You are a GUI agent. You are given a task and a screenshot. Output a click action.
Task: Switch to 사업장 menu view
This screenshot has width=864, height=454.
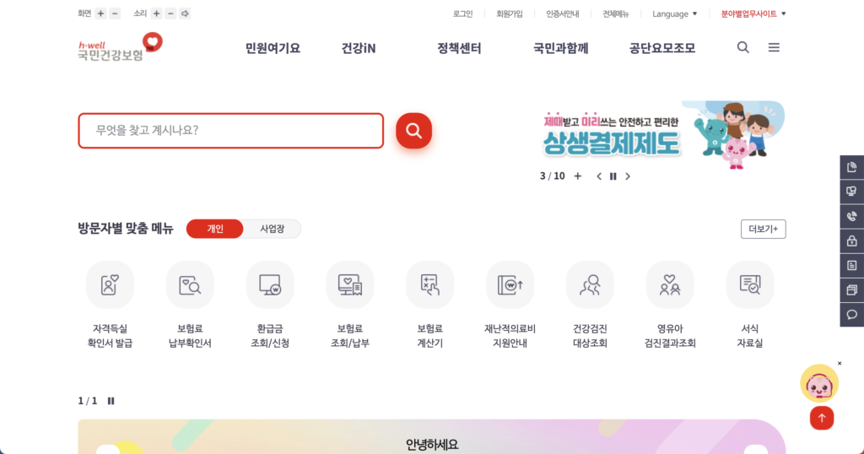point(272,229)
